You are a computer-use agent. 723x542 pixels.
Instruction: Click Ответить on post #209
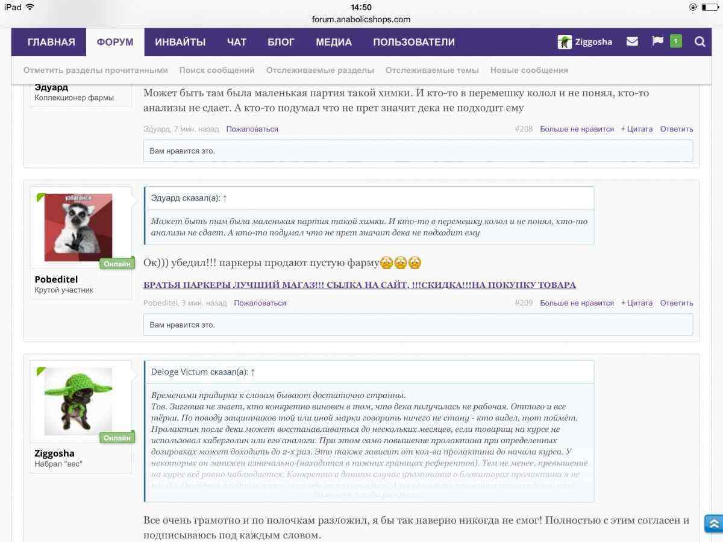[x=676, y=303]
